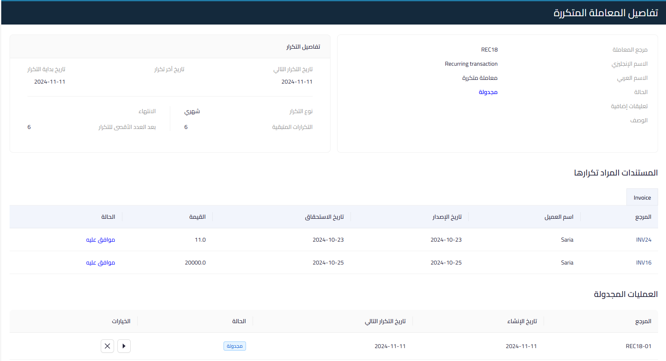Click the معاملة متكررة Arabic name value
The height and width of the screenshot is (361, 666).
tap(480, 78)
